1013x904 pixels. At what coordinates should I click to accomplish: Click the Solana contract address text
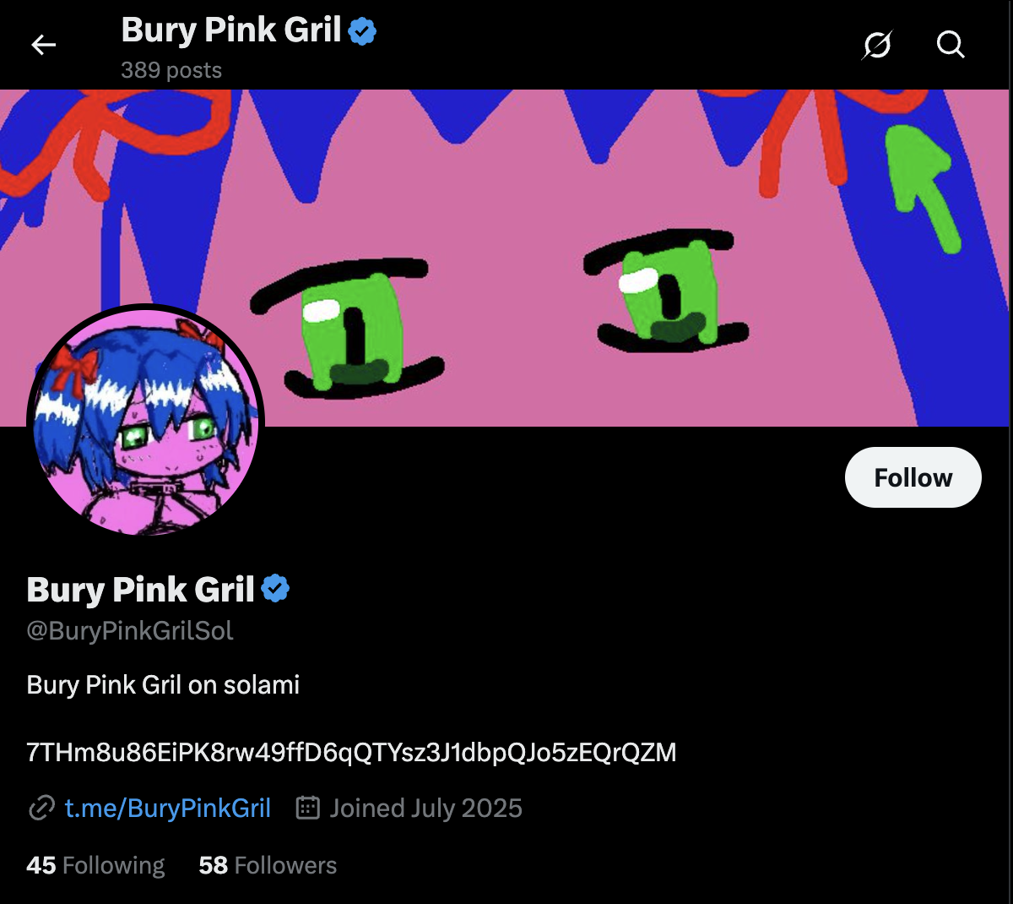coord(351,752)
